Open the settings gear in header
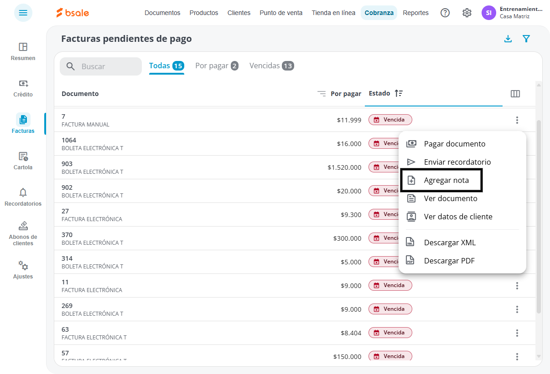 click(467, 13)
